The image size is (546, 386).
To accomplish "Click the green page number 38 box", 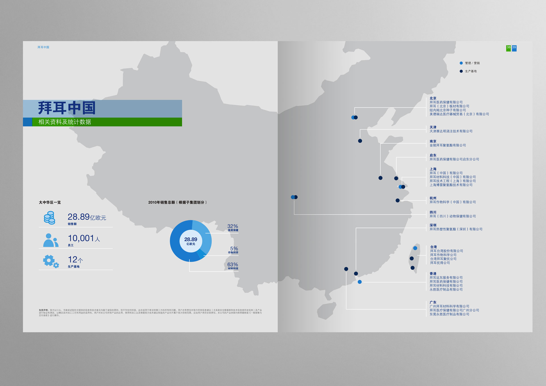I will click(x=508, y=48).
